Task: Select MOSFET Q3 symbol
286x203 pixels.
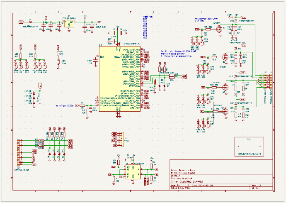Action: coord(225,88)
